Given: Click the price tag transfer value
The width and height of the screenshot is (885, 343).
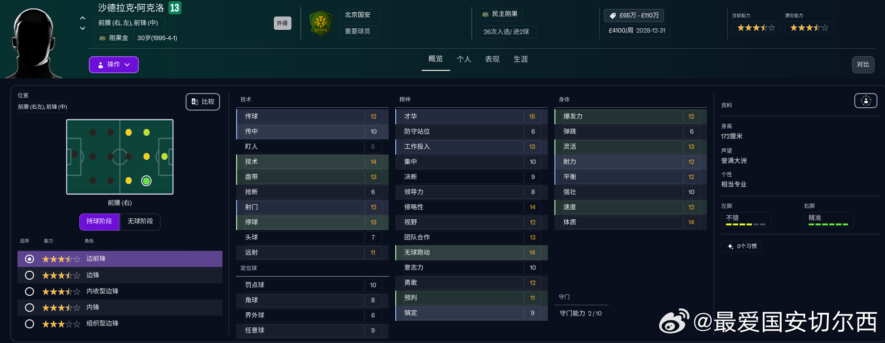Looking at the screenshot, I should (x=634, y=16).
